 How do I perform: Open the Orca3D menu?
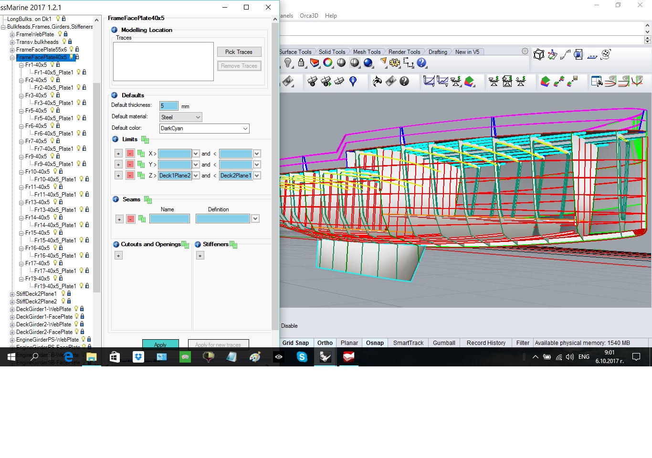[309, 16]
